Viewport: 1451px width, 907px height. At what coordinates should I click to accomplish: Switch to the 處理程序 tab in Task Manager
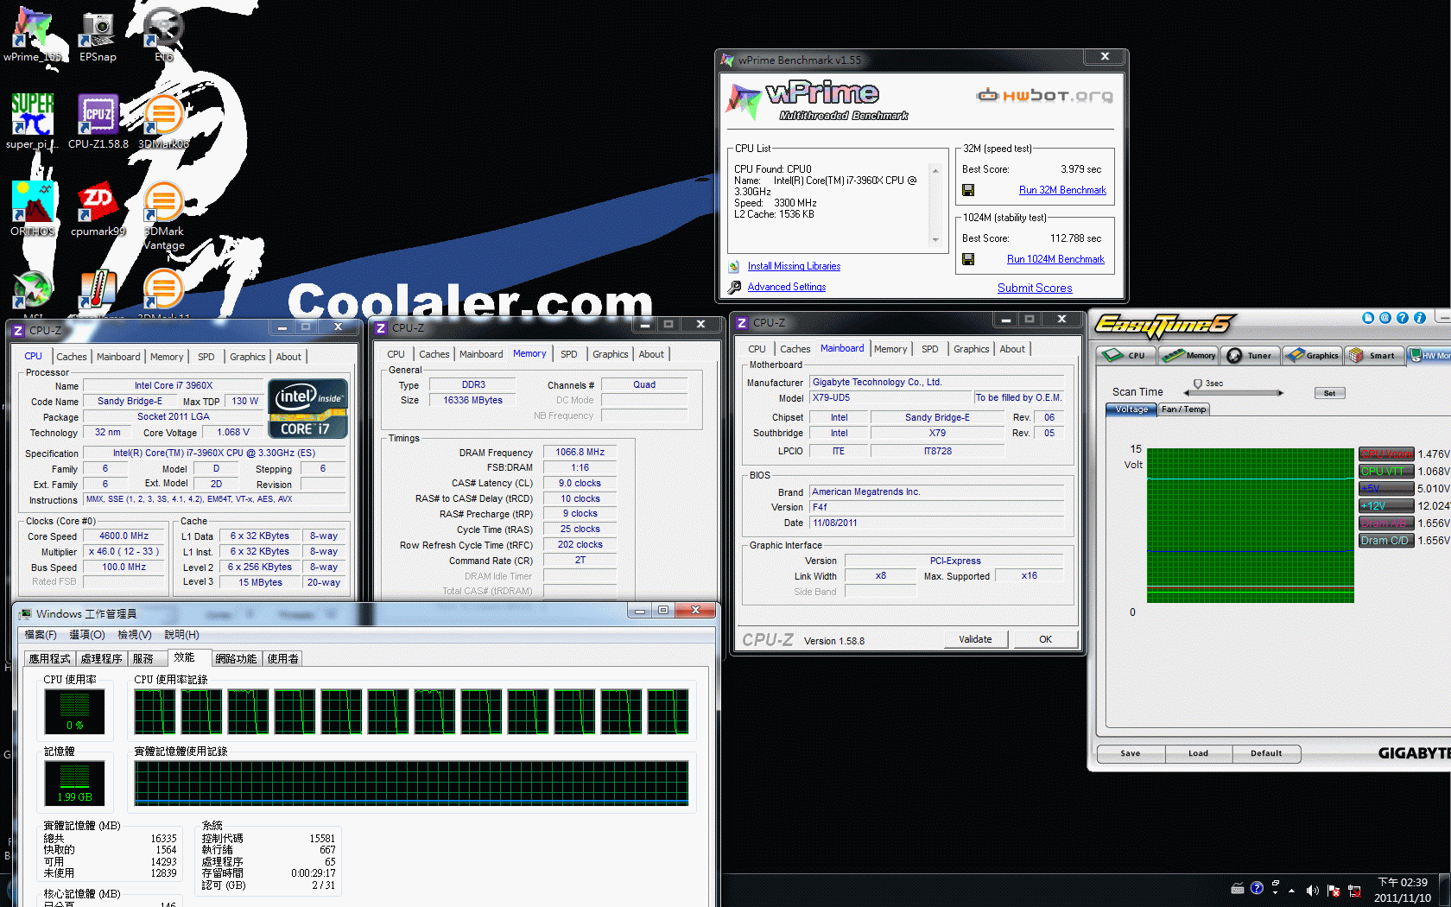tap(102, 659)
